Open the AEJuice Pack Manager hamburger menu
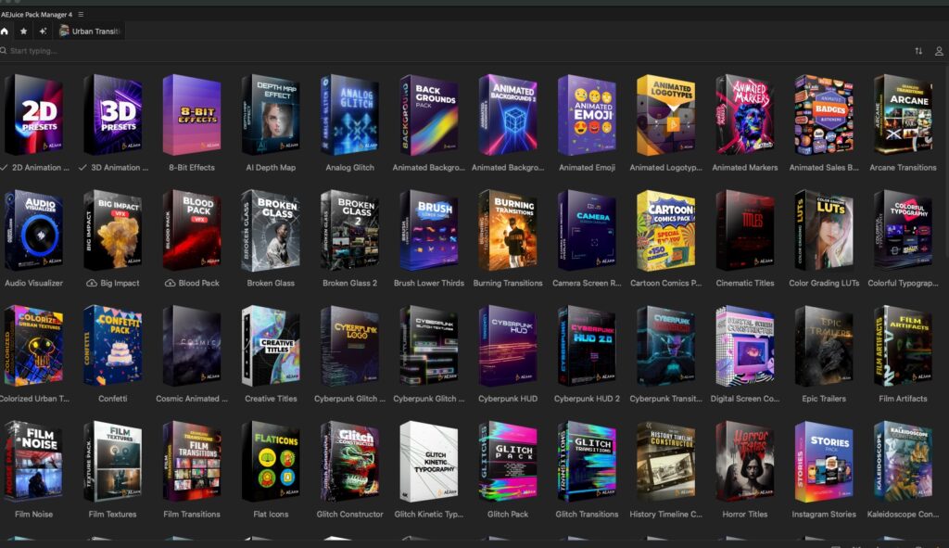This screenshot has height=548, width=949. (81, 15)
